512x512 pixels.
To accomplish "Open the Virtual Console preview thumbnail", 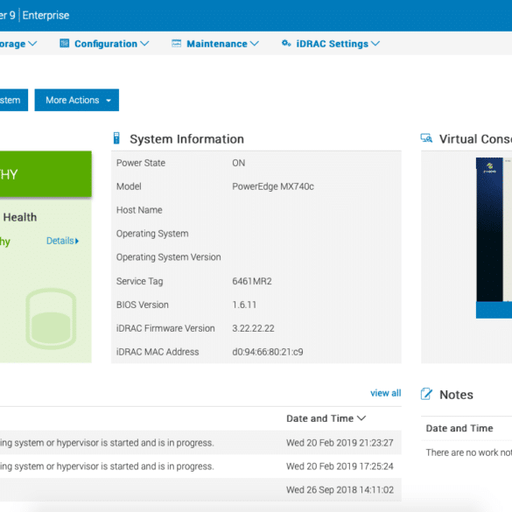I will pyautogui.click(x=494, y=229).
